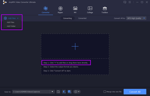Screen dimensions: 150x96
Task: Open the MV tab
Action: tap(75, 10)
